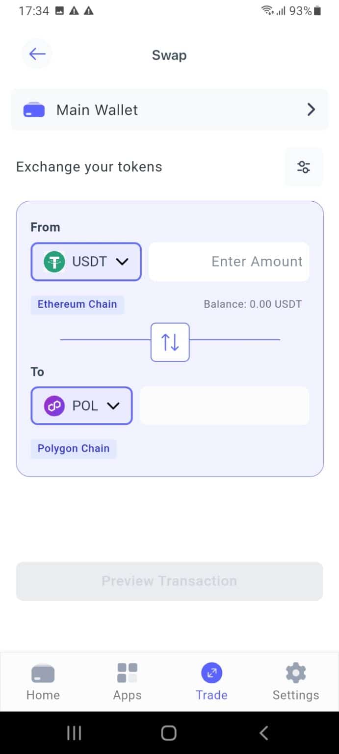Expand Main Wallet with the chevron

pos(311,109)
